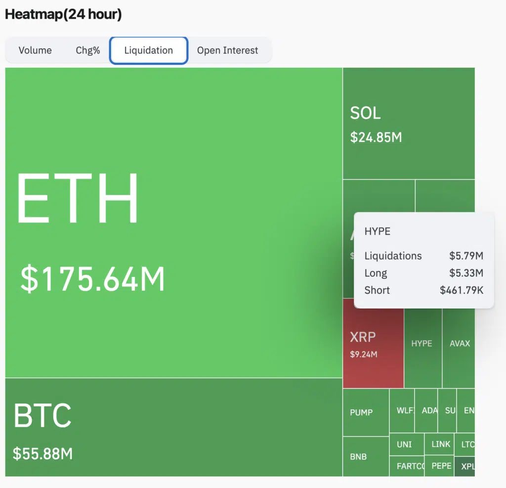Switch to the Volume tab

pyautogui.click(x=35, y=50)
